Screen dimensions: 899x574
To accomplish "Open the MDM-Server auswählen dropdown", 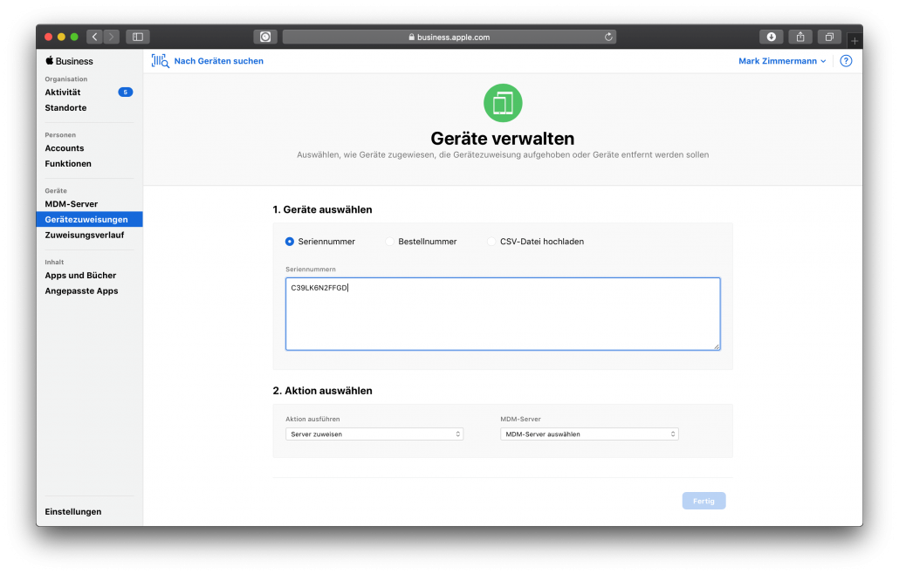I will click(589, 434).
